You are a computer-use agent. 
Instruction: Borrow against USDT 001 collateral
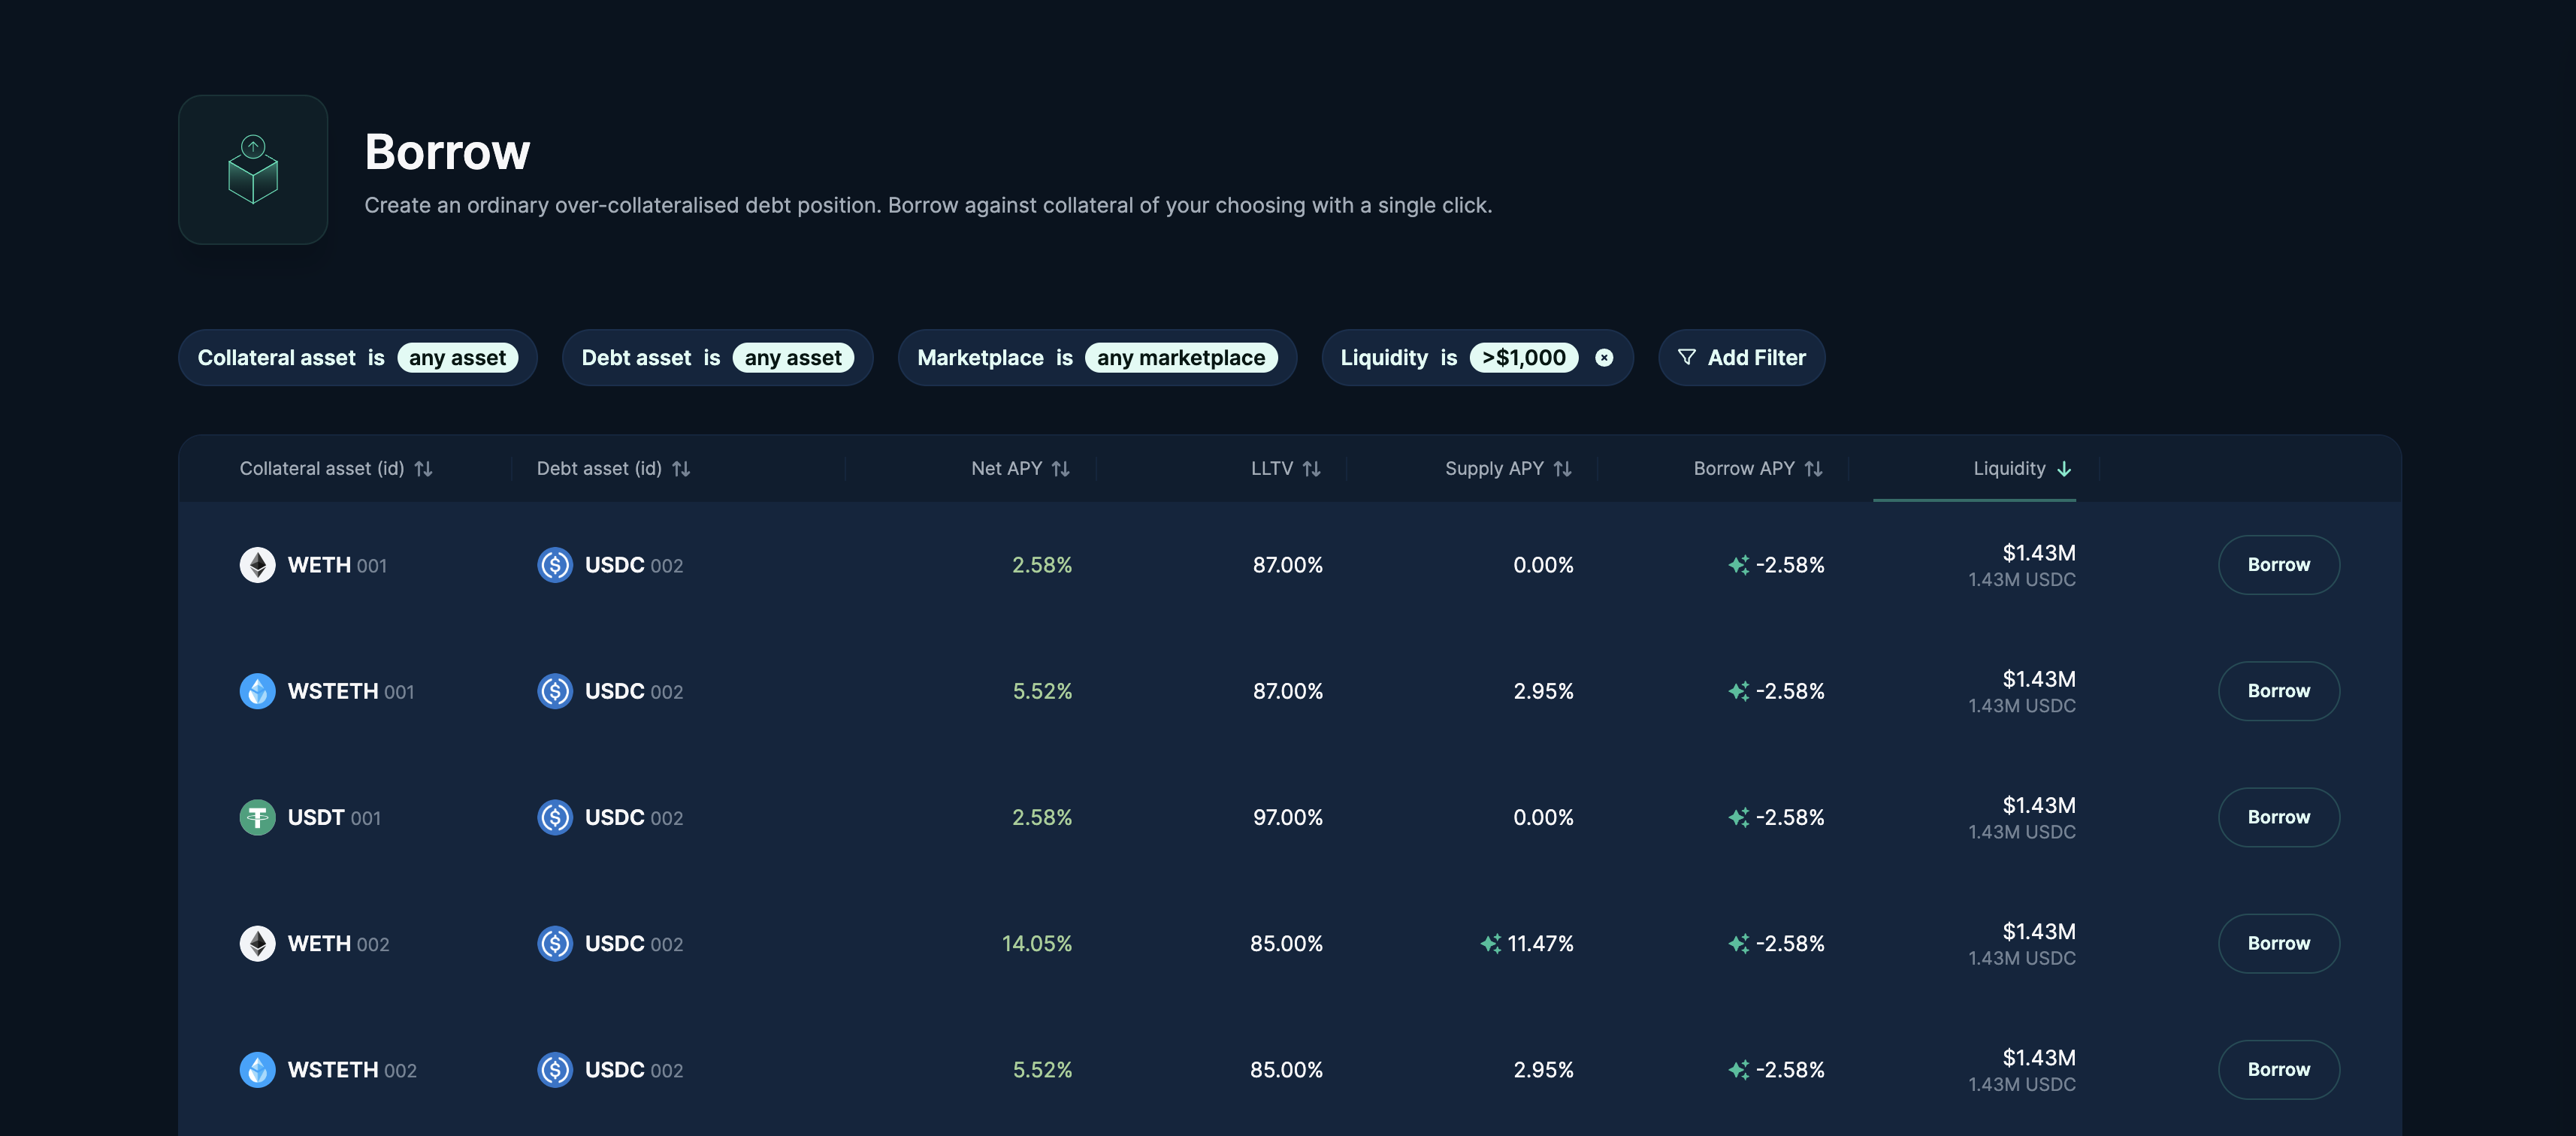(x=2279, y=817)
